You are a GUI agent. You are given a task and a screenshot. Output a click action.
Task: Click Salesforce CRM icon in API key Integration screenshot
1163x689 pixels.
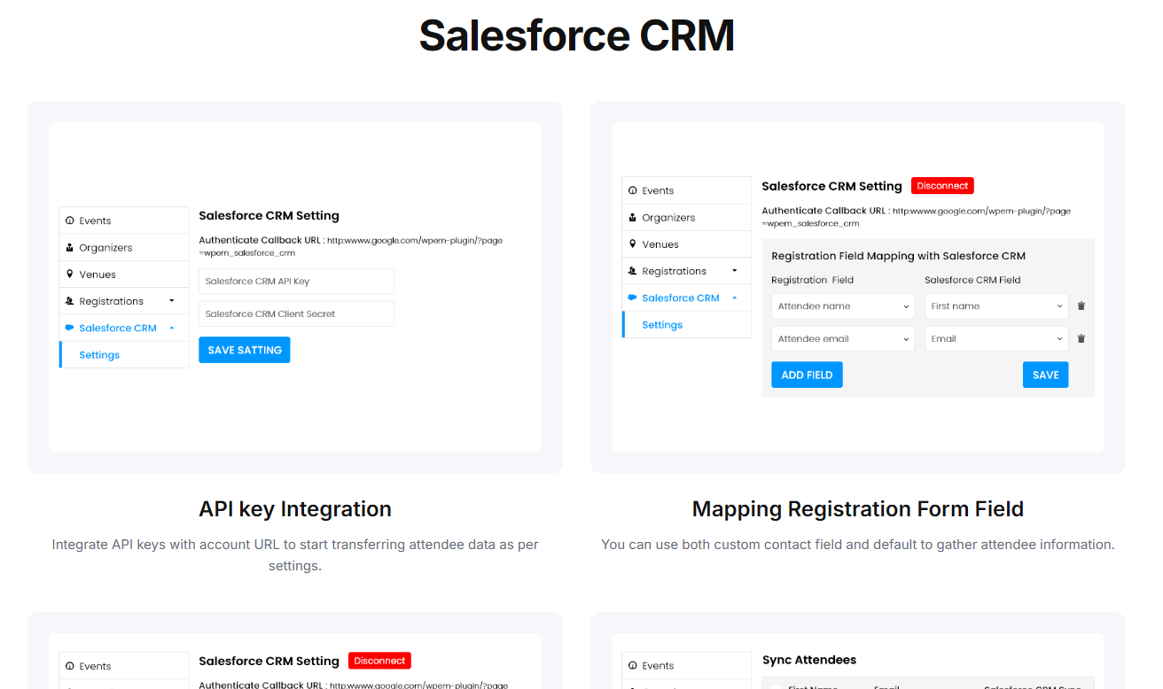point(69,328)
